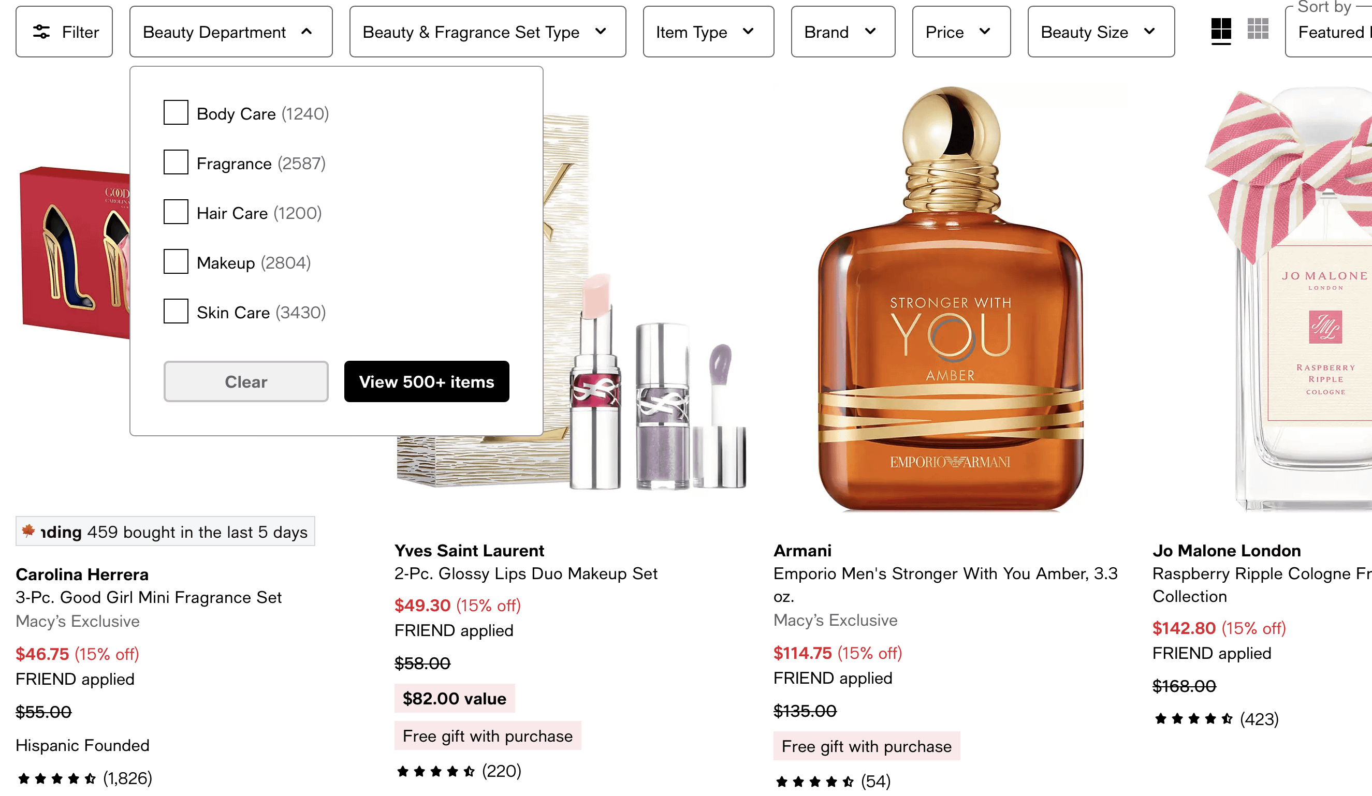Click Jo Malone star rating
1372x796 pixels.
pyautogui.click(x=1193, y=719)
